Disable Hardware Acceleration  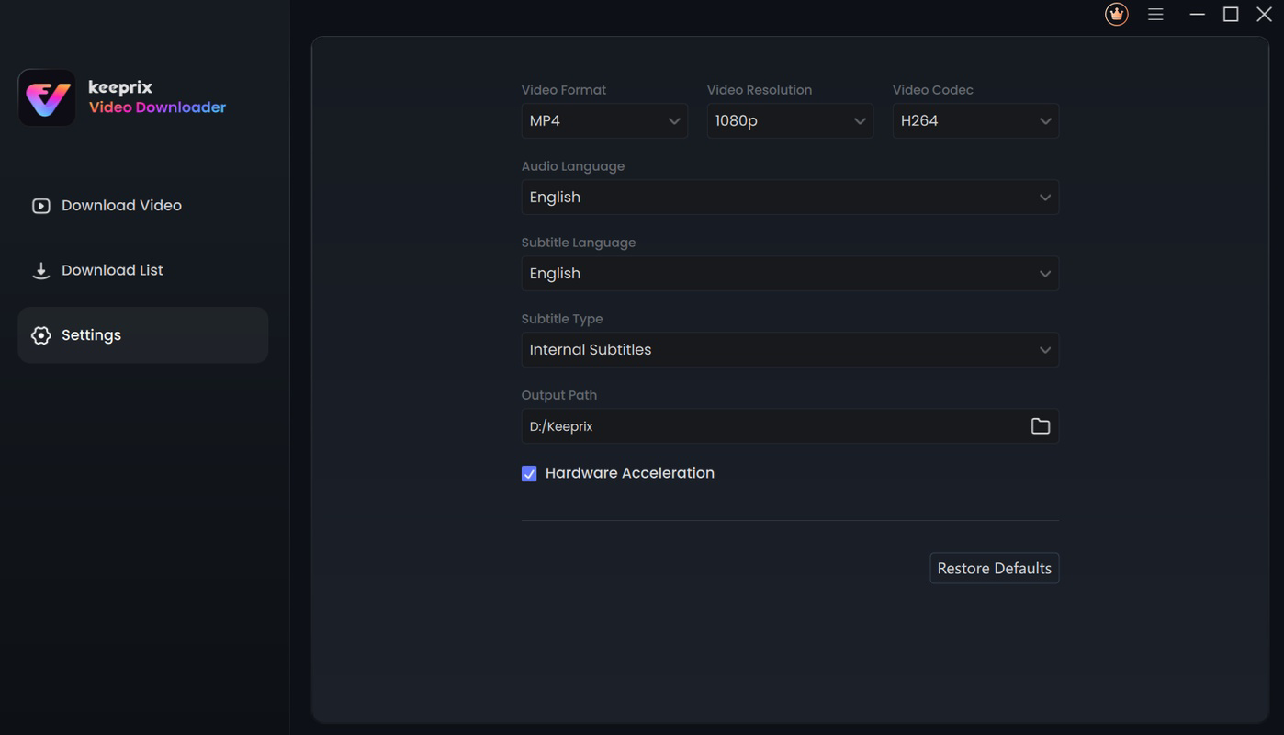(x=529, y=473)
